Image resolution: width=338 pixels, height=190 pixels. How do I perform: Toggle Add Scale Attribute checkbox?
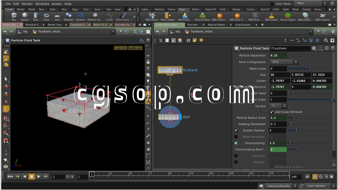pyautogui.click(x=271, y=112)
